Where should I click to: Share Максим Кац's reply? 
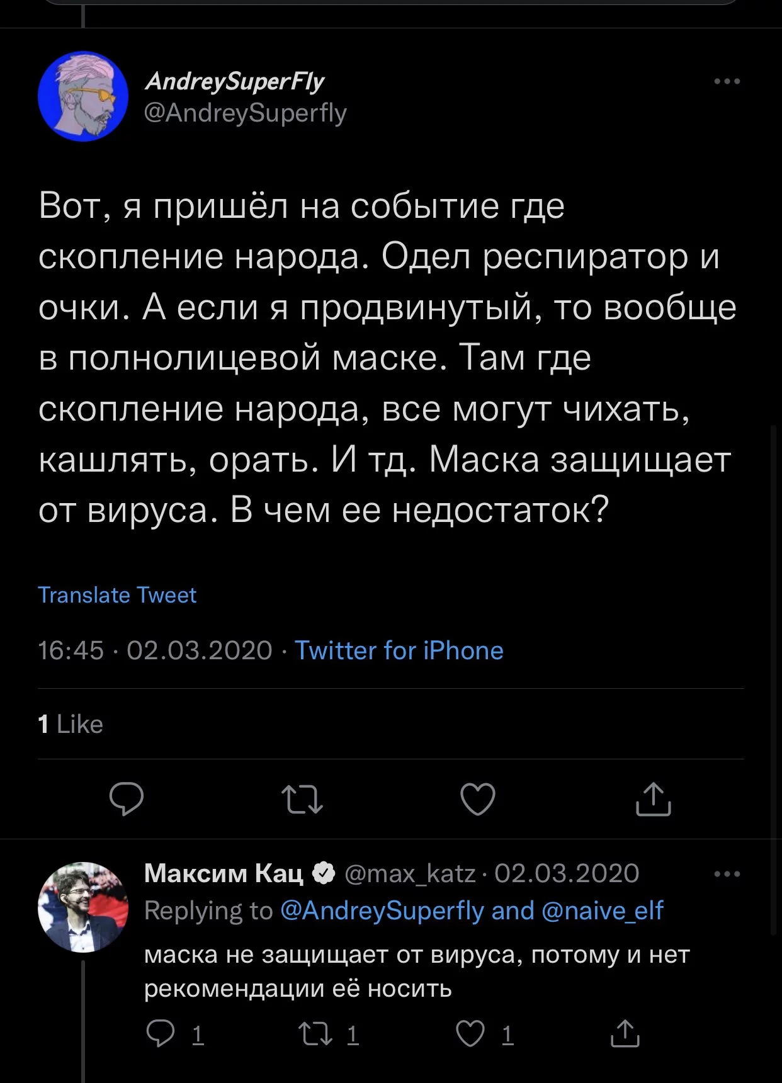(x=625, y=1033)
